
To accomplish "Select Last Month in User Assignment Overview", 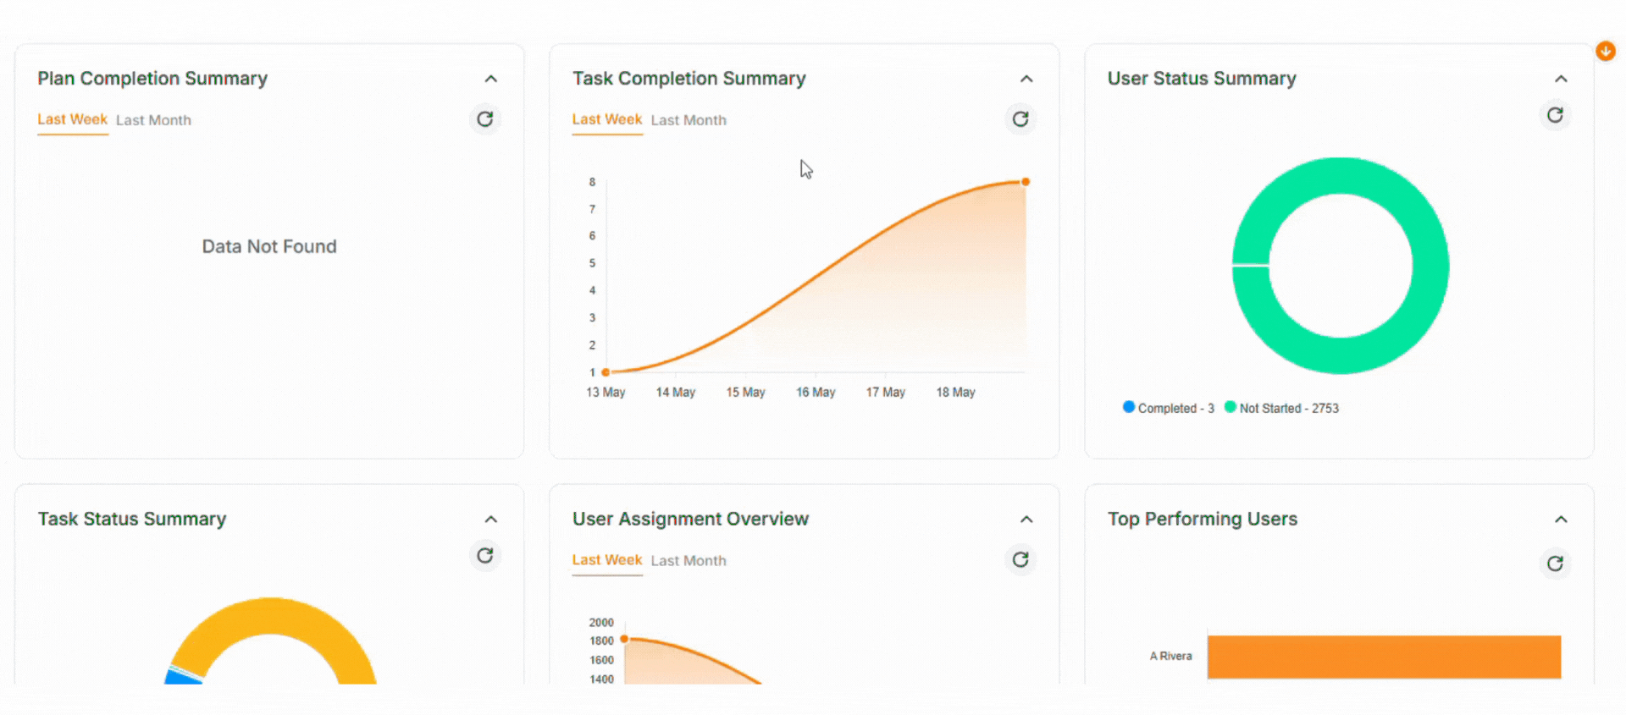I will pyautogui.click(x=688, y=561).
